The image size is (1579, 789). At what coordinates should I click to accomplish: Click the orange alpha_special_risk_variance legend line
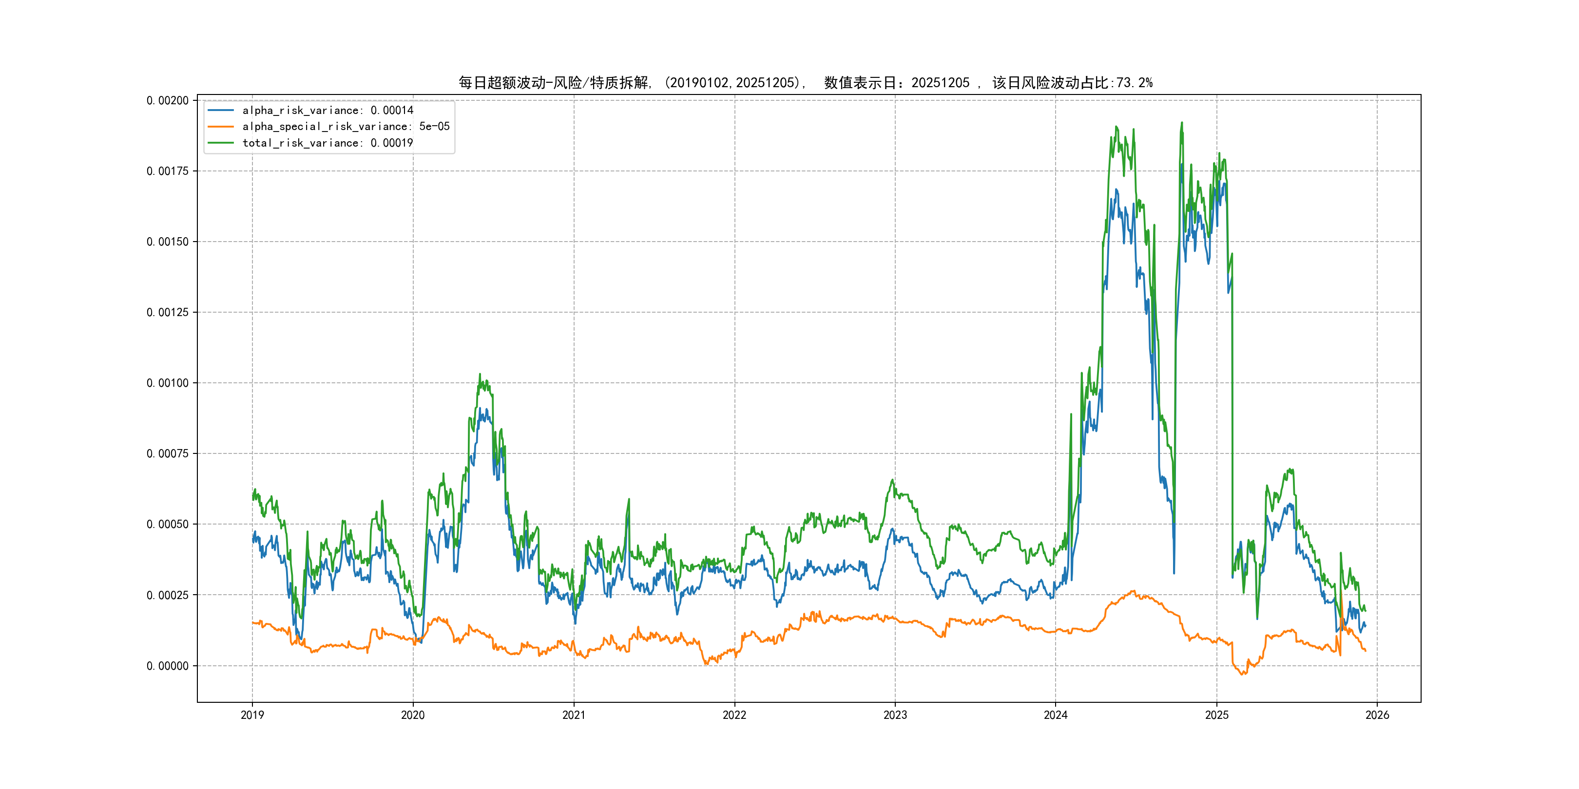(221, 127)
